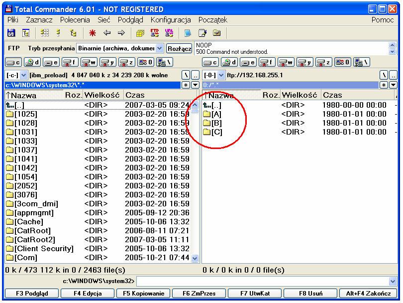Select FTP connection 0 in left panel
This screenshot has width=403, height=303.
[146, 62]
